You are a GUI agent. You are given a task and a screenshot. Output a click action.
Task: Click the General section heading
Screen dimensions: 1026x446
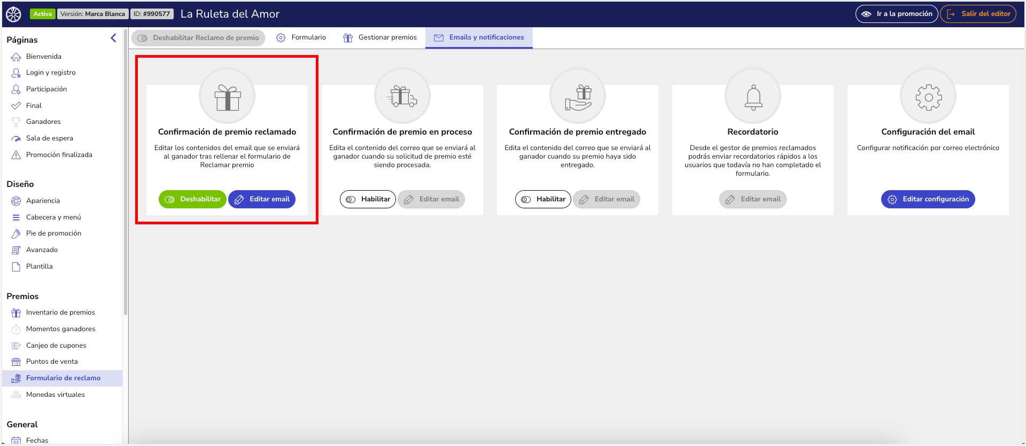coord(22,425)
